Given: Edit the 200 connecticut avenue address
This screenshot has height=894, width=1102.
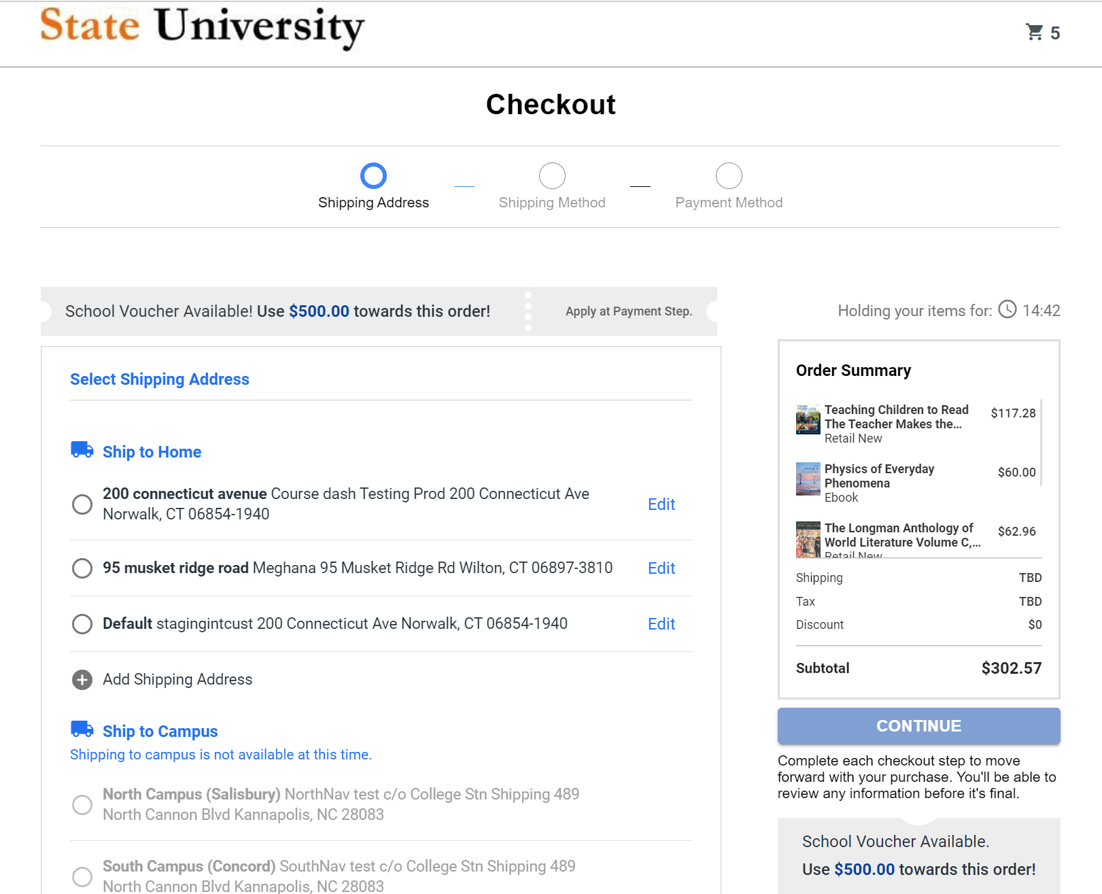Looking at the screenshot, I should [661, 504].
